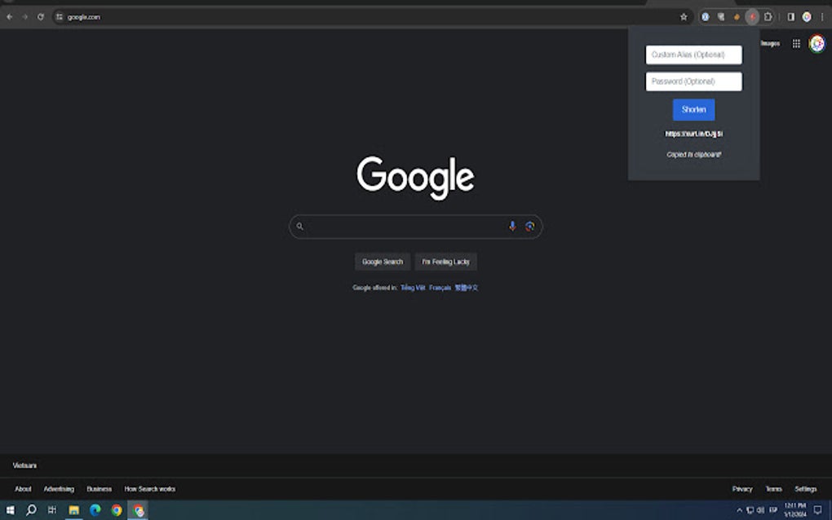Image resolution: width=832 pixels, height=520 pixels.
Task: Click the Shorten button in the popup
Action: pos(693,109)
